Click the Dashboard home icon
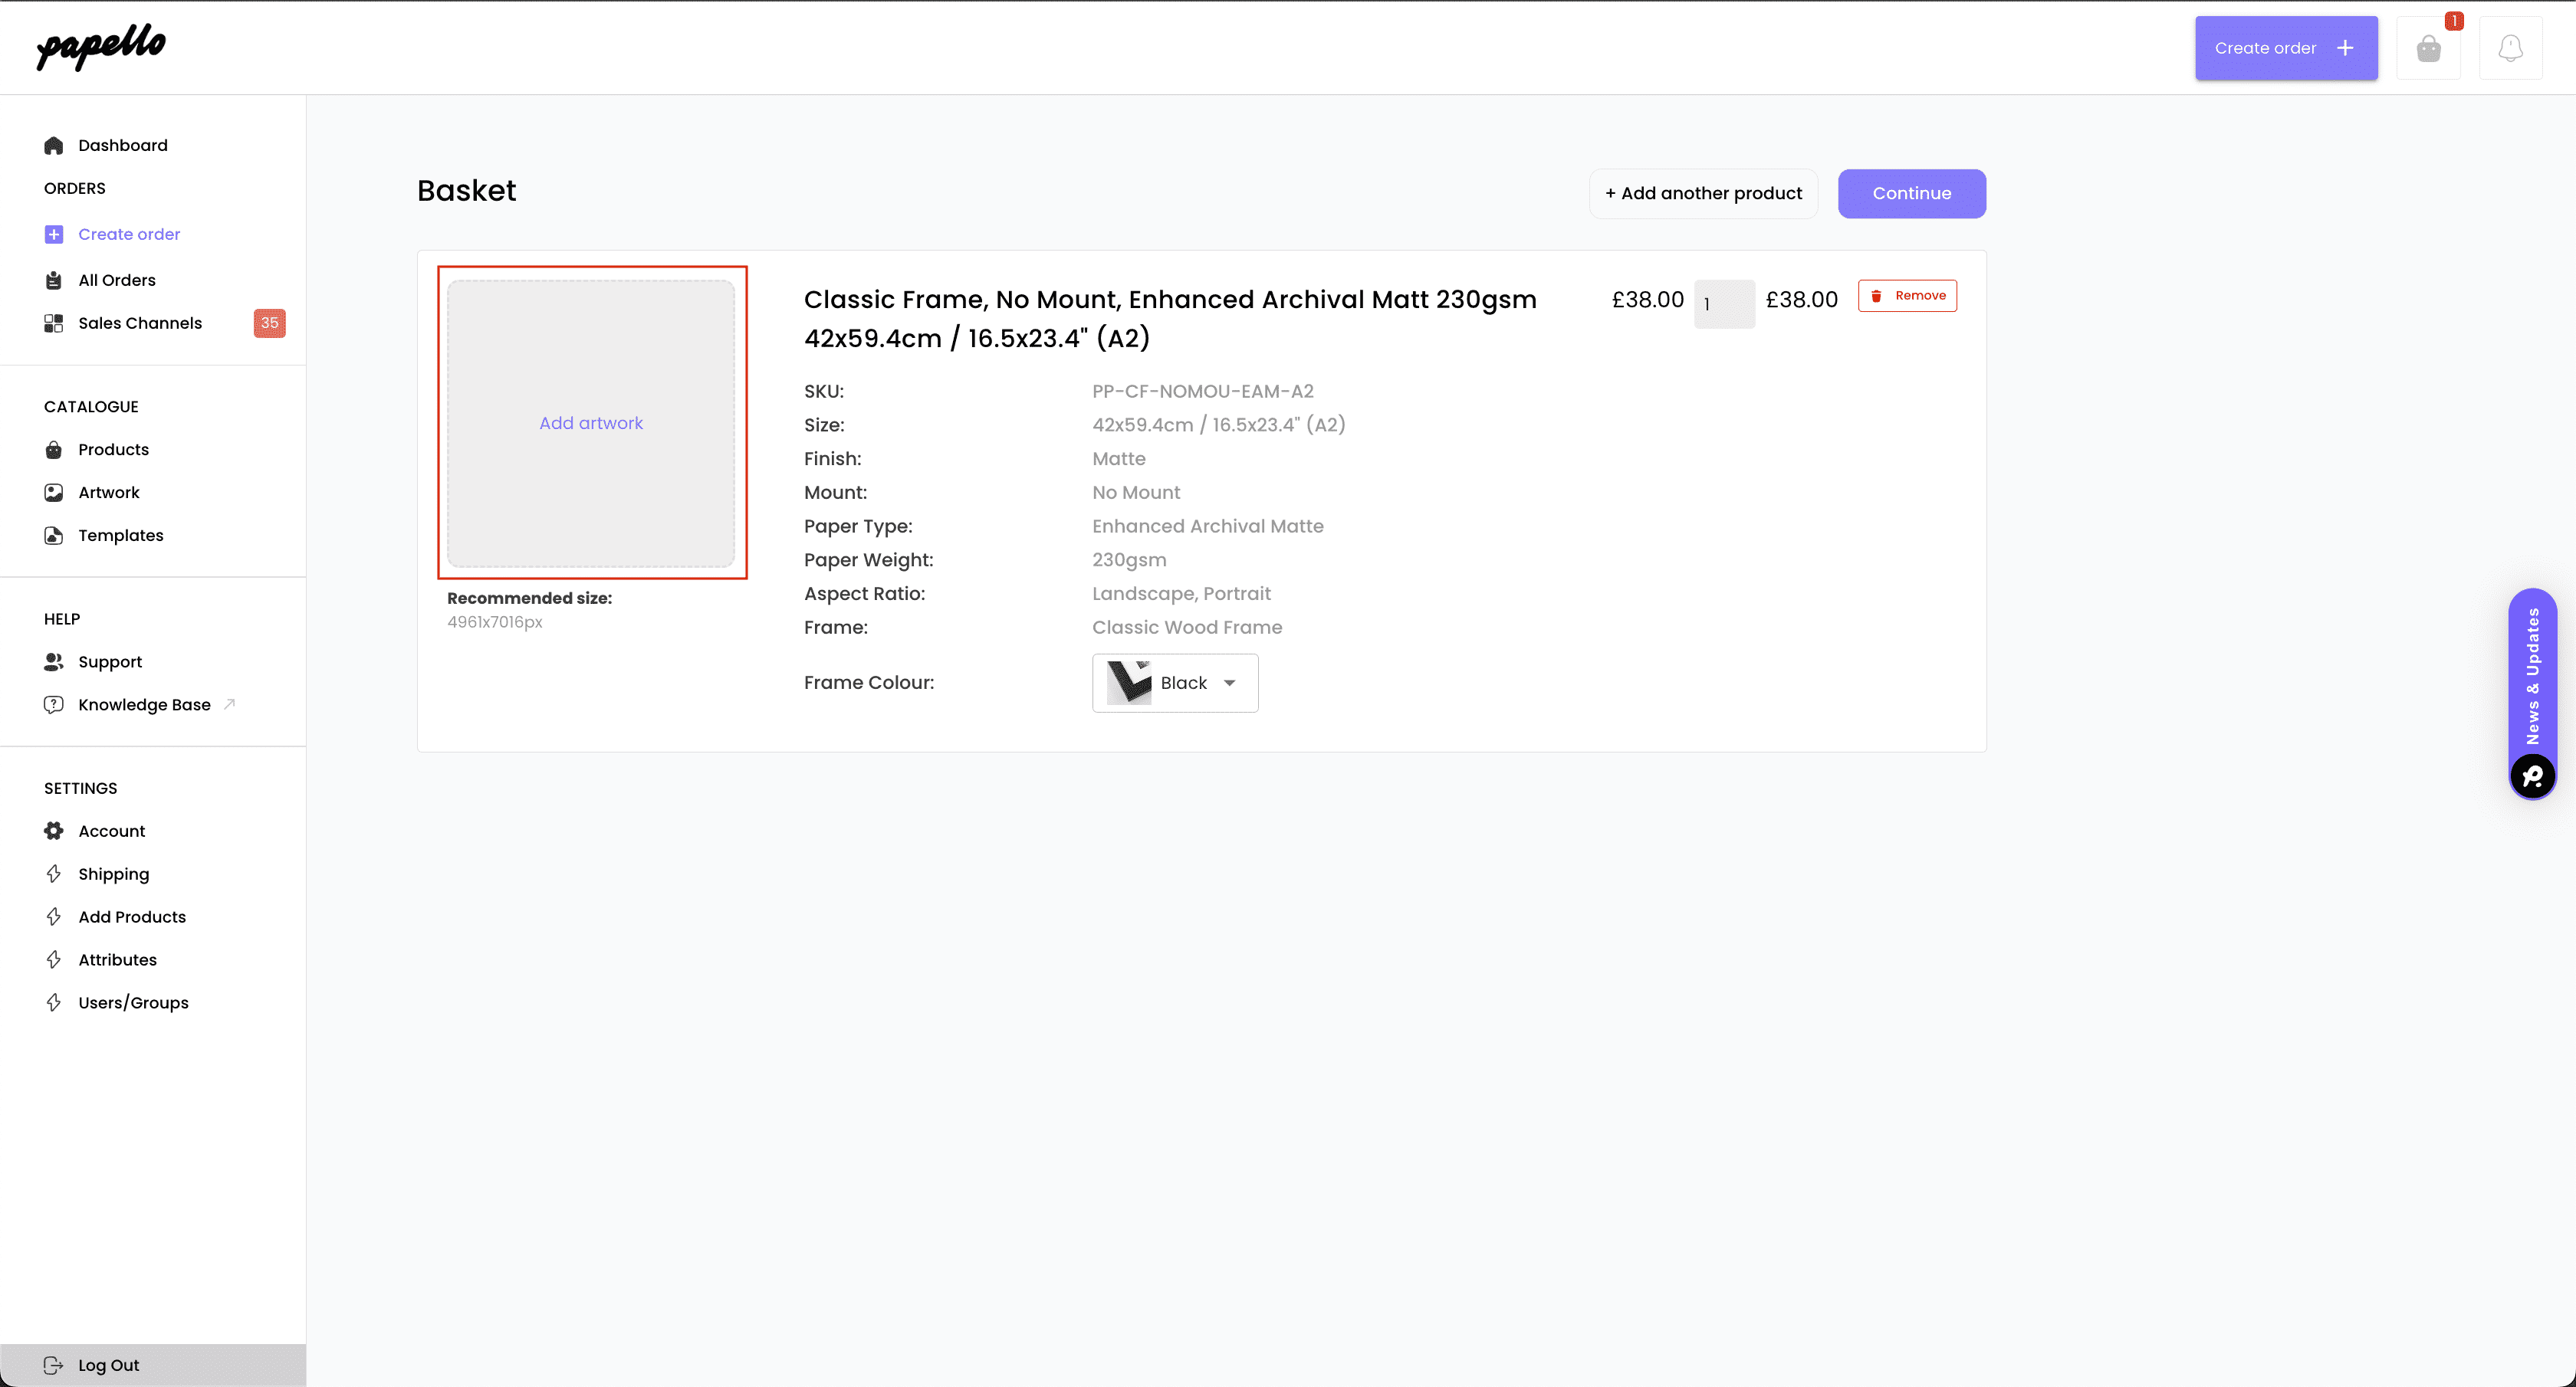Screen dimensions: 2576x1387 click(54, 146)
